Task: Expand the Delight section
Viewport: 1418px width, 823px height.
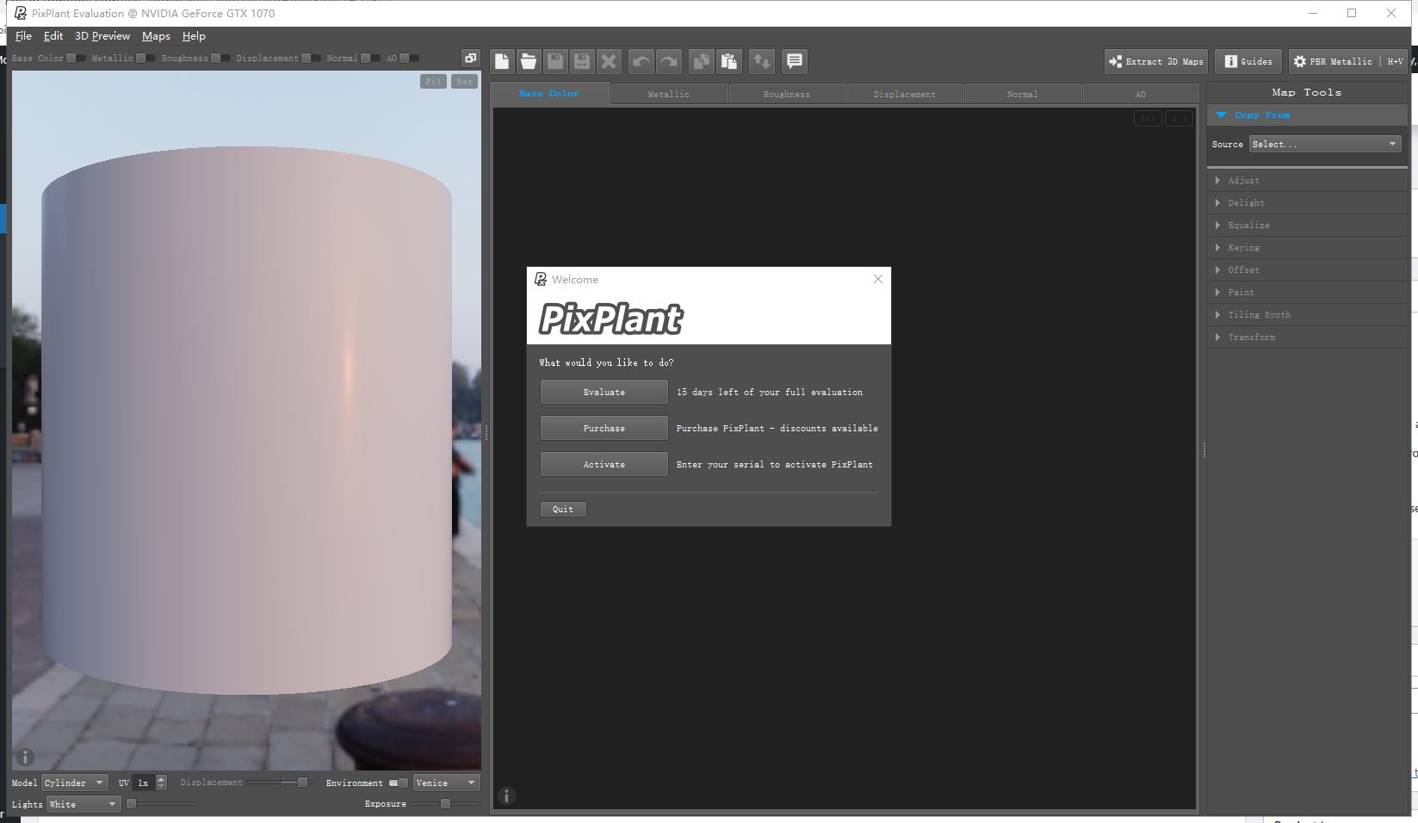Action: tap(1307, 202)
